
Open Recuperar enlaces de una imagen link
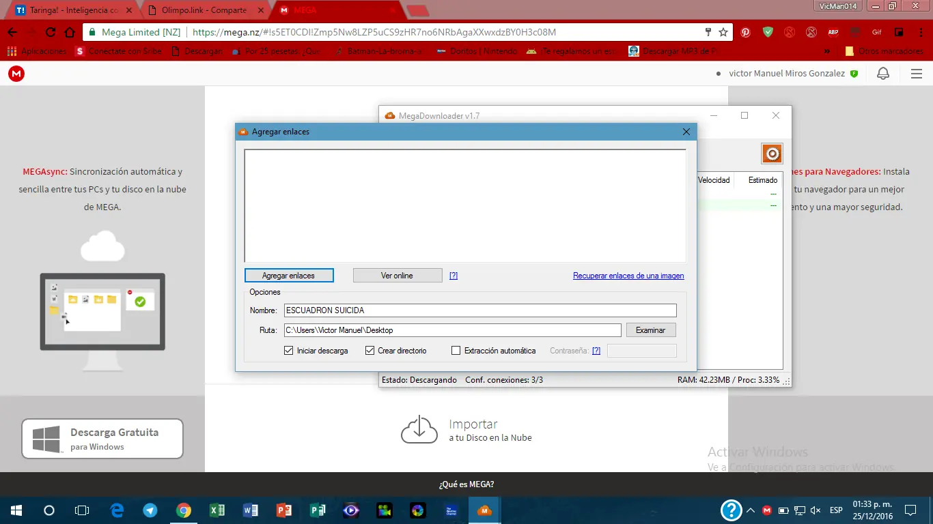628,276
